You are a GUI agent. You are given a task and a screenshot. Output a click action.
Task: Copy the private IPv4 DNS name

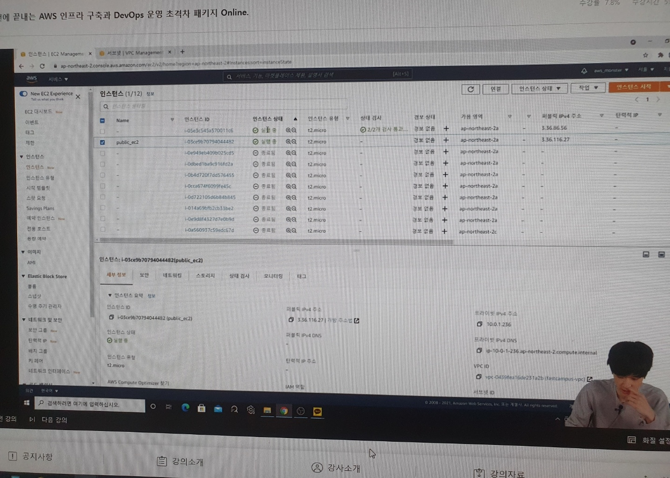click(x=479, y=350)
